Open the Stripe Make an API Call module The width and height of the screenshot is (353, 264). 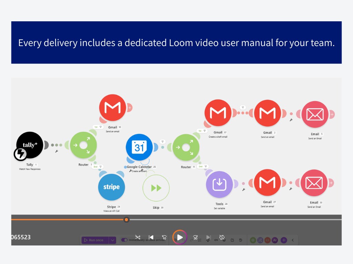coord(111,187)
